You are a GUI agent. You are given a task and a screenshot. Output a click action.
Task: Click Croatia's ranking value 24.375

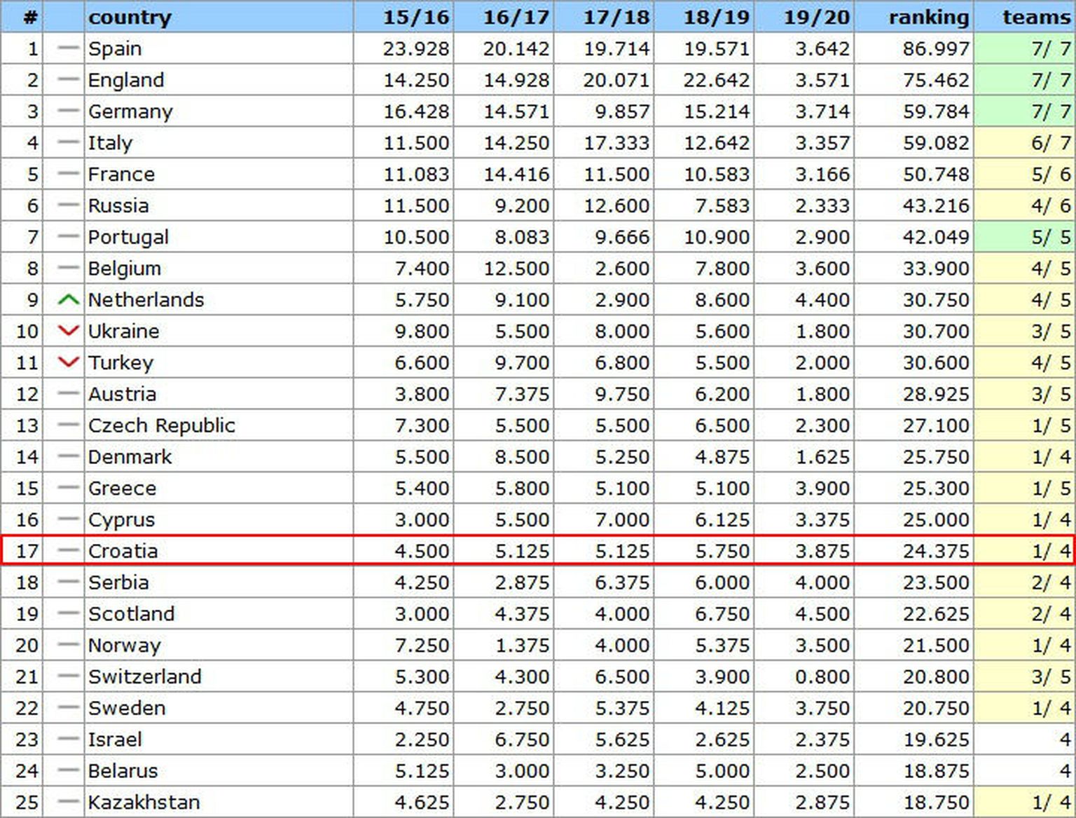[x=936, y=551]
